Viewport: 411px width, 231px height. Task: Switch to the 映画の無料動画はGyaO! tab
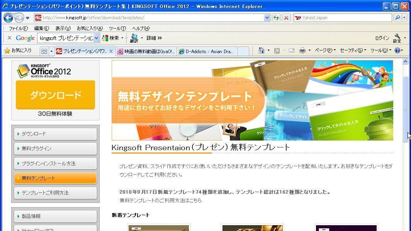point(146,52)
